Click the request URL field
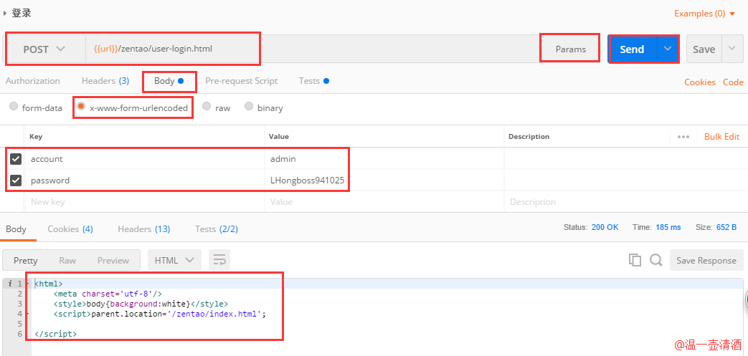Viewport: 748px width, 356px height. pyautogui.click(x=313, y=49)
